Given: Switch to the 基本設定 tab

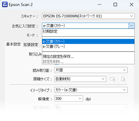Looking at the screenshot, I should pos(13,44).
